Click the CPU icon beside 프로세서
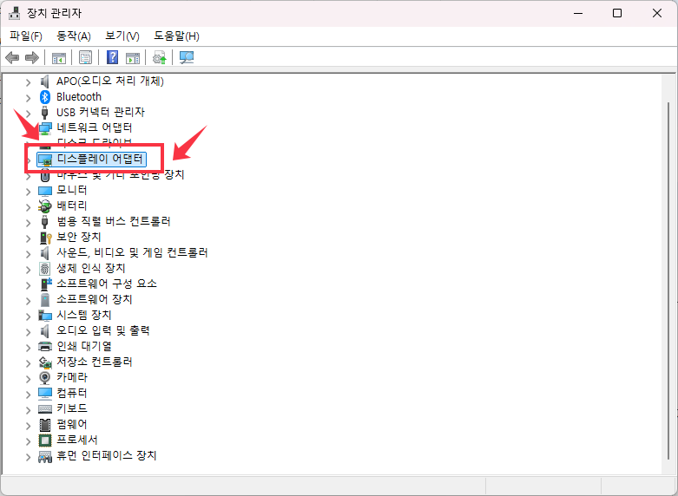Viewport: 678px width, 496px height. point(45,440)
